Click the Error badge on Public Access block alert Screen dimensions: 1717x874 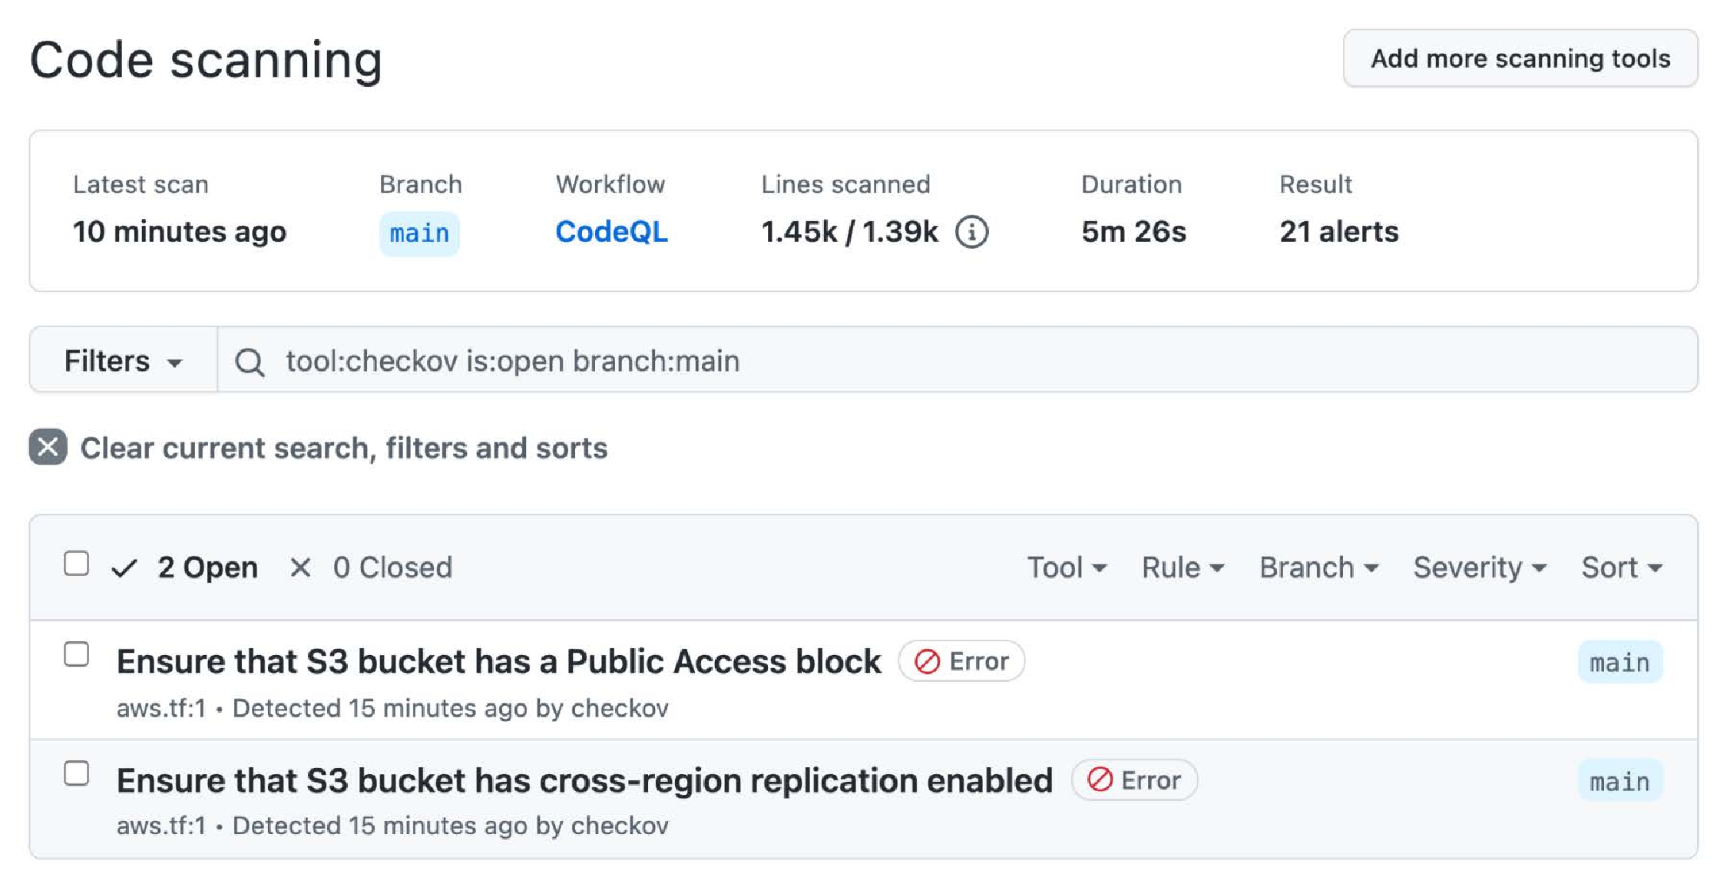coord(961,661)
